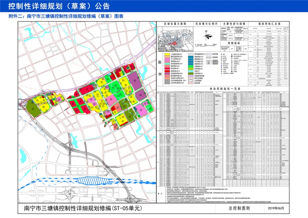Screen dimensions: 308x218
Task: Click the 规划用地汇总表 heading
Action: coord(269,24)
